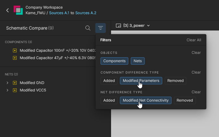Click Clear All in Filters panel
The image size is (219, 137).
point(194,40)
